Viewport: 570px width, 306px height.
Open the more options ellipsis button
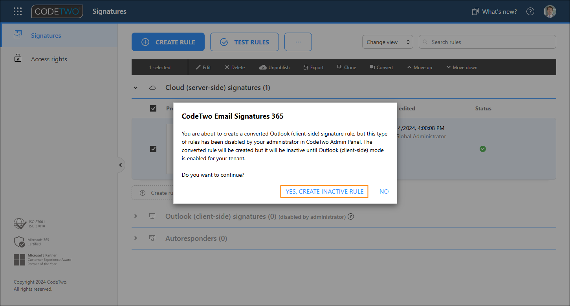298,42
